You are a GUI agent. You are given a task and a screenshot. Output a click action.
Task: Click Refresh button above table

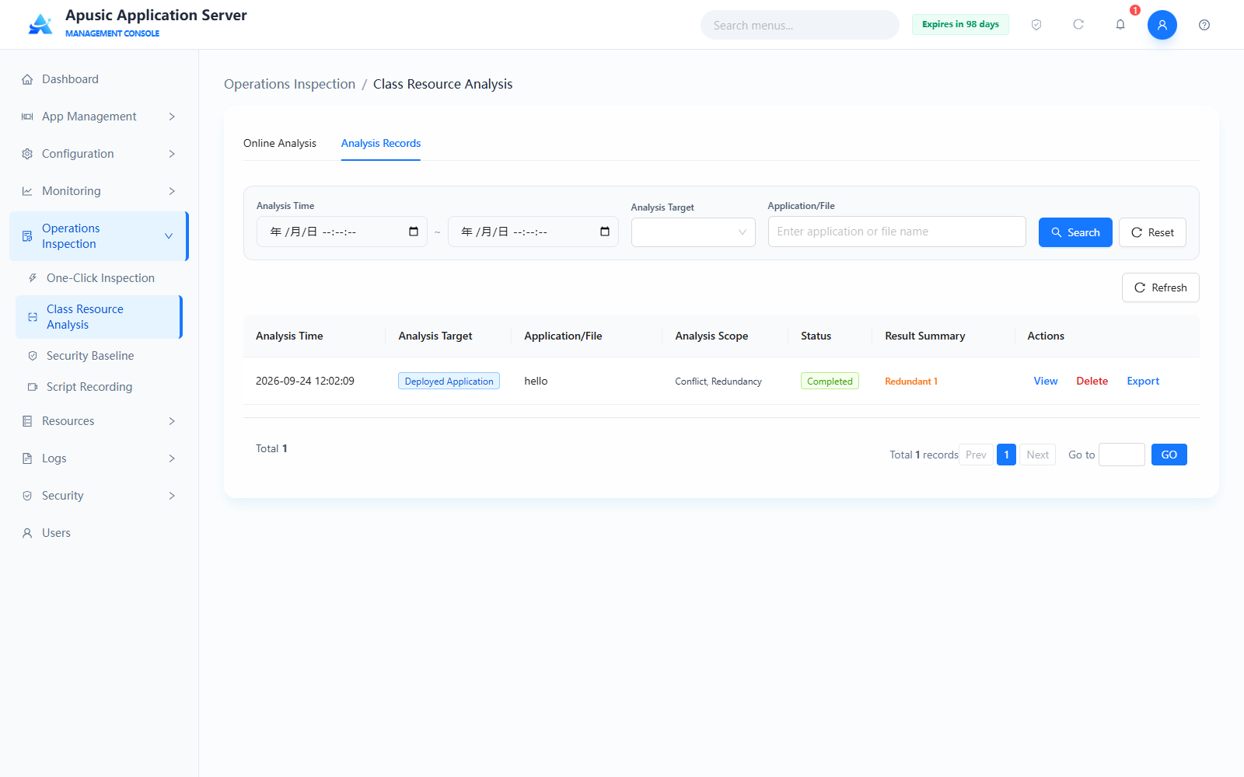[1161, 287]
